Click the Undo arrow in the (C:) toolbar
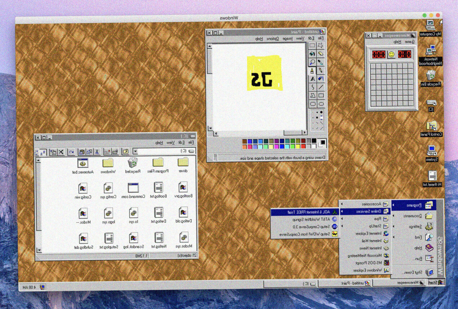Image resolution: width=458 pixels, height=309 pixels. click(71, 152)
